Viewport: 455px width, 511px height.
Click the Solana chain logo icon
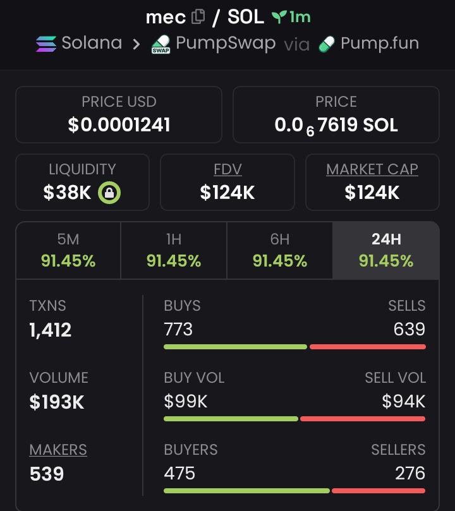45,44
